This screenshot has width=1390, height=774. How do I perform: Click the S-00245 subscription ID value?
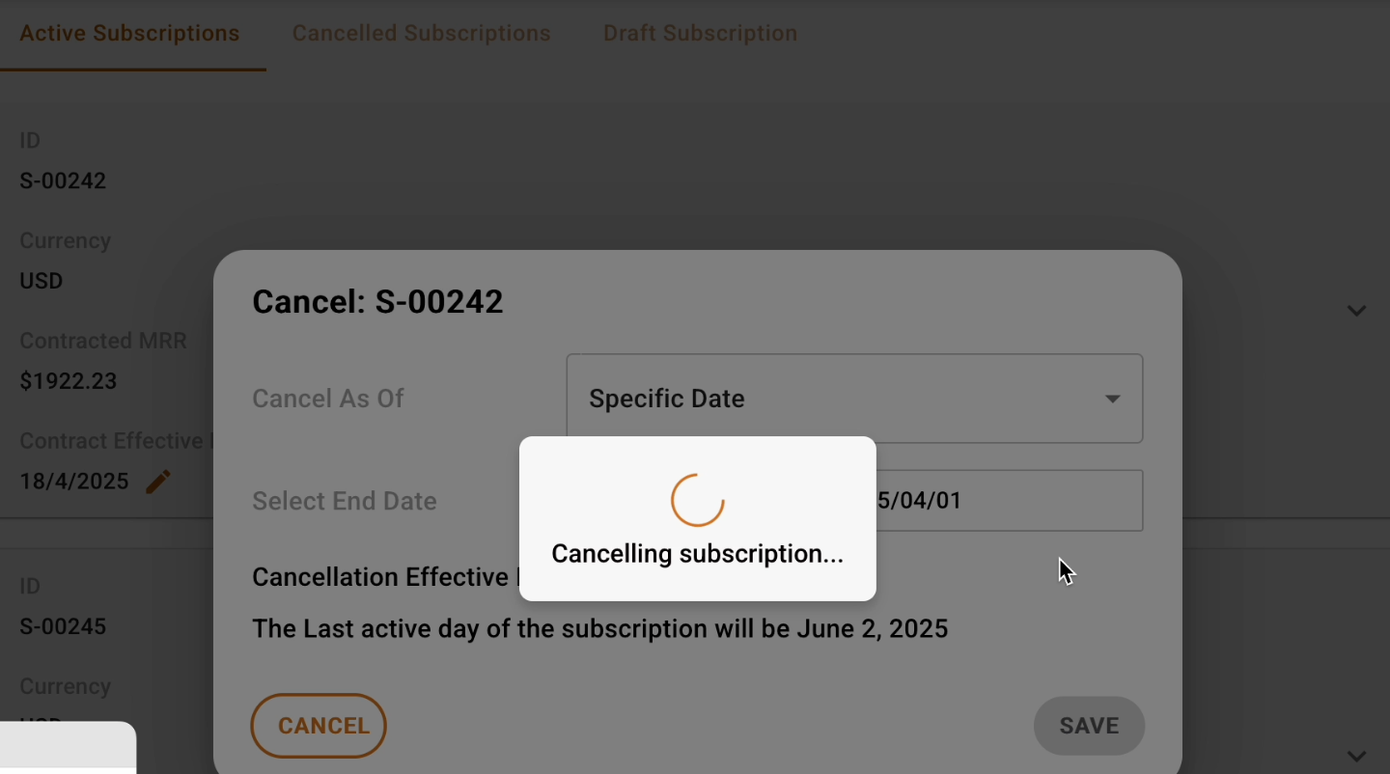(x=63, y=626)
